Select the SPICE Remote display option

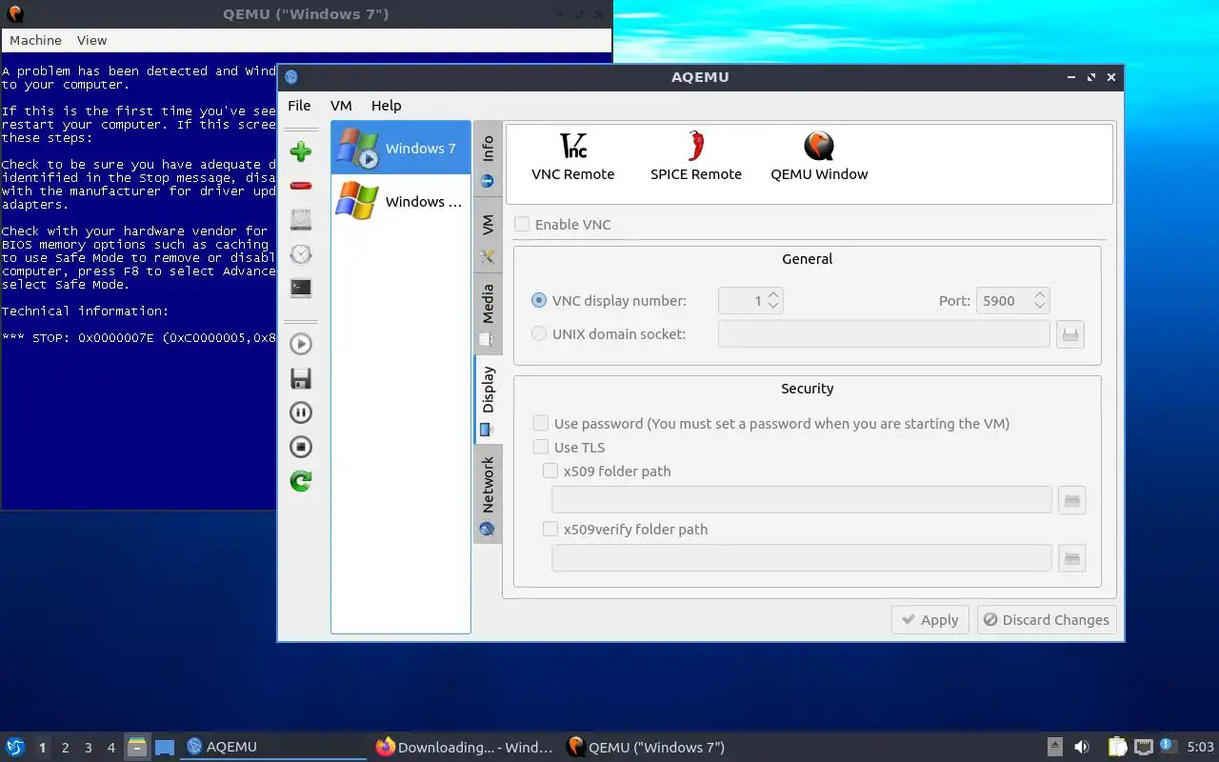coord(696,157)
